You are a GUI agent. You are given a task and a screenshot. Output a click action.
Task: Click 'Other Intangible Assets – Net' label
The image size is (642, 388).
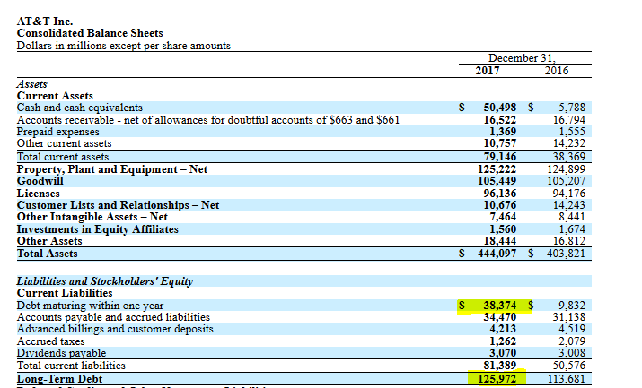point(92,217)
